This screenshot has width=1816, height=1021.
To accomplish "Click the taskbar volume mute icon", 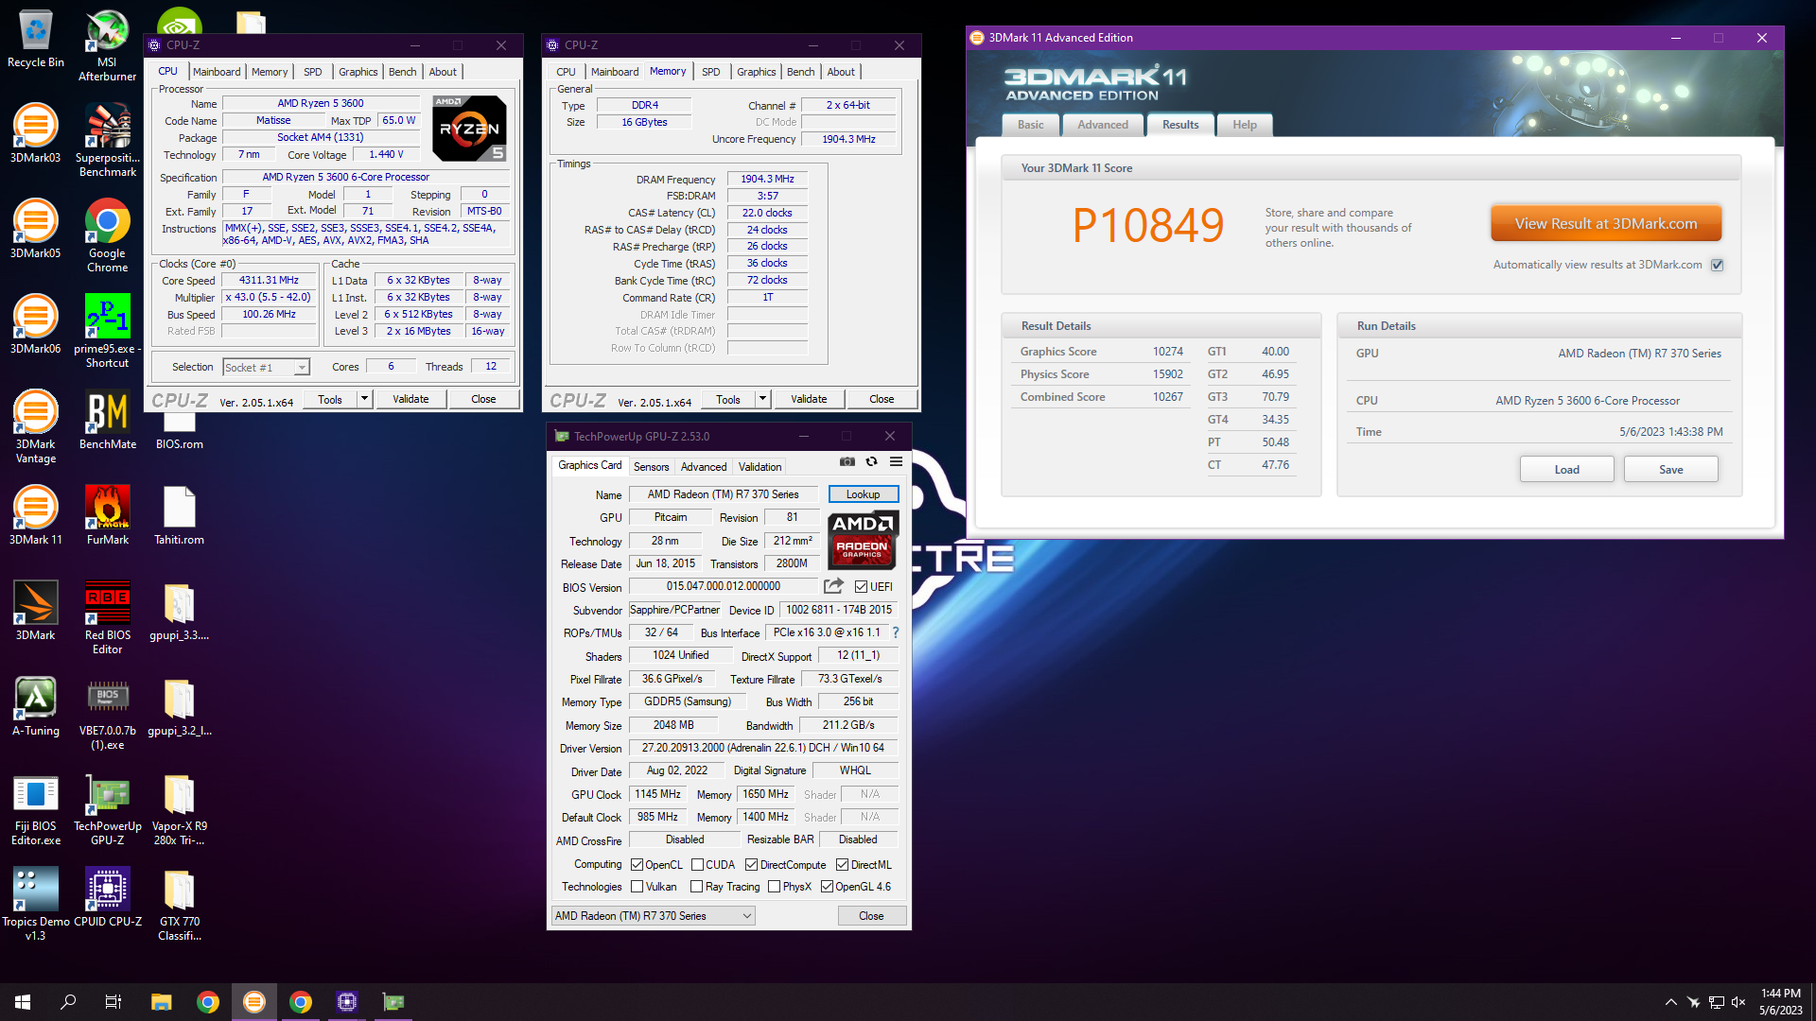I will pyautogui.click(x=1738, y=1002).
